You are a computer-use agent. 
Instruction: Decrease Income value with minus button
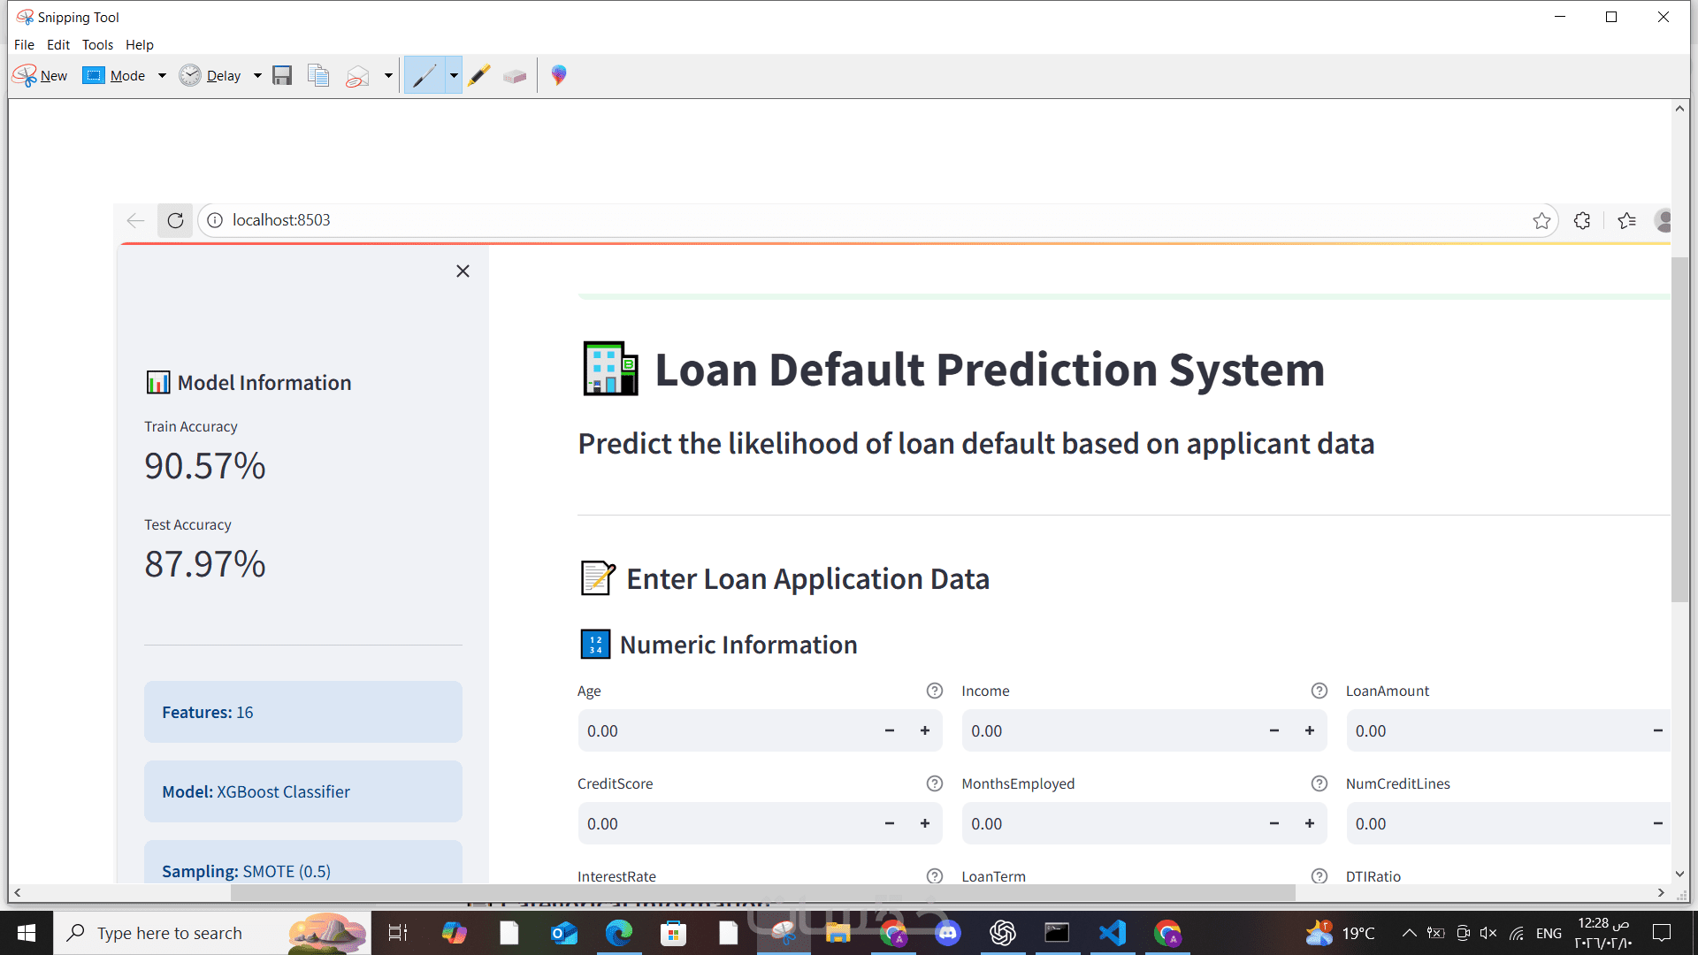click(x=1274, y=730)
